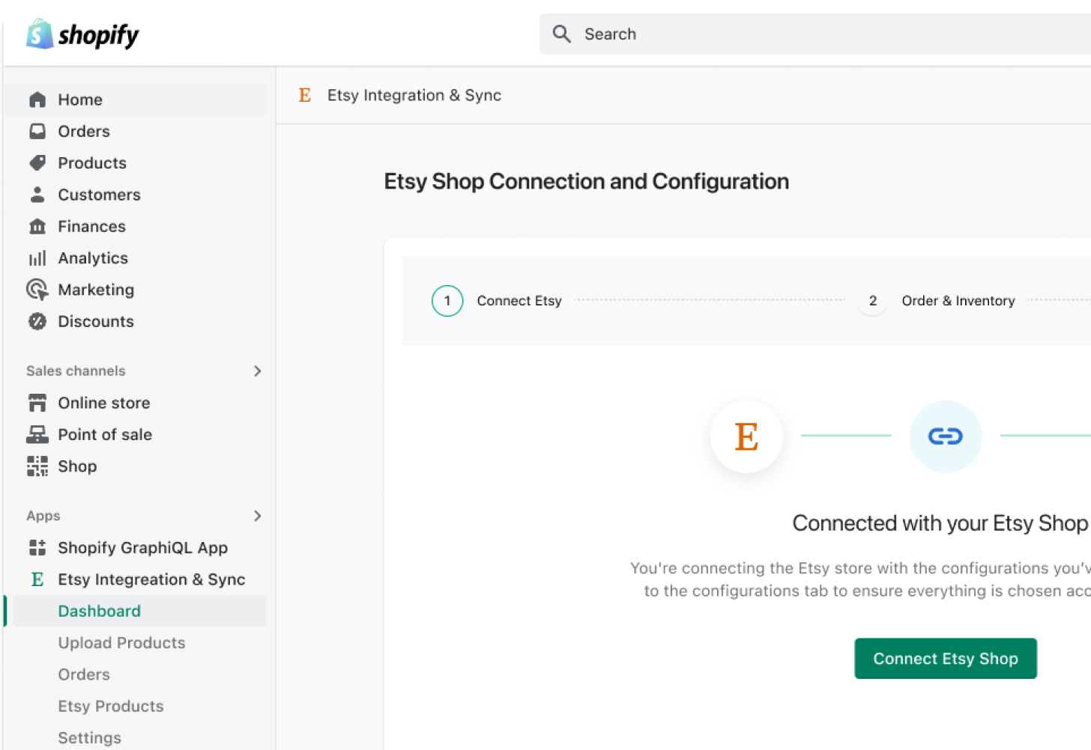Click the Connected with your Etsy Shop text
This screenshot has height=750, width=1091.
click(x=940, y=523)
